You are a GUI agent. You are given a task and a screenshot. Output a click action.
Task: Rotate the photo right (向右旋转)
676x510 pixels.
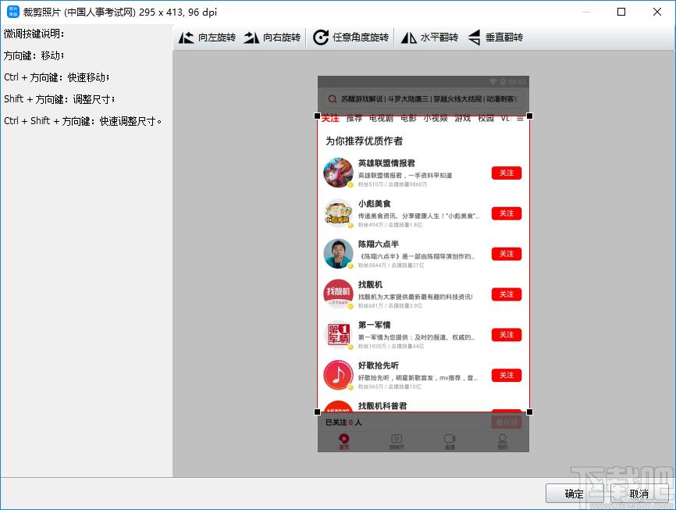coord(272,37)
